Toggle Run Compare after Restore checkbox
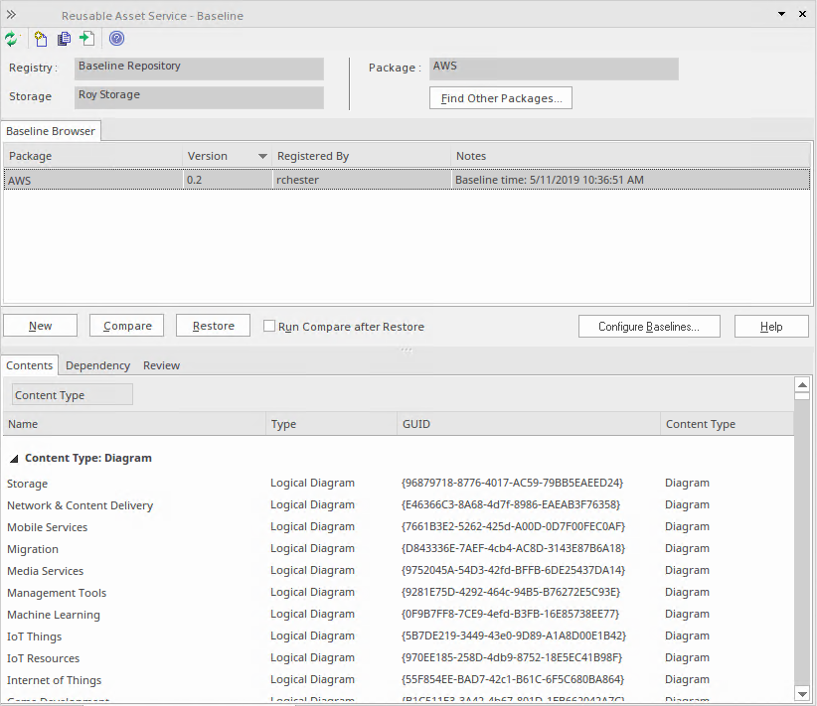Screen dimensions: 817x706 pos(269,326)
